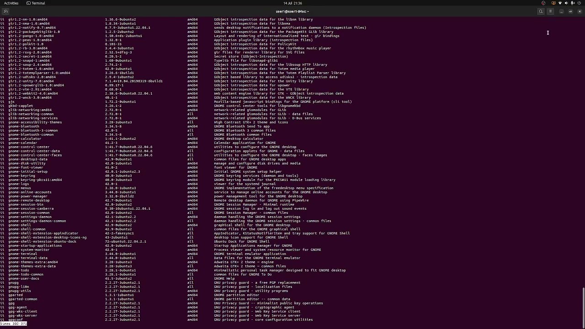
Task: Click package name gnome-control-center-faces
Action: (35, 155)
